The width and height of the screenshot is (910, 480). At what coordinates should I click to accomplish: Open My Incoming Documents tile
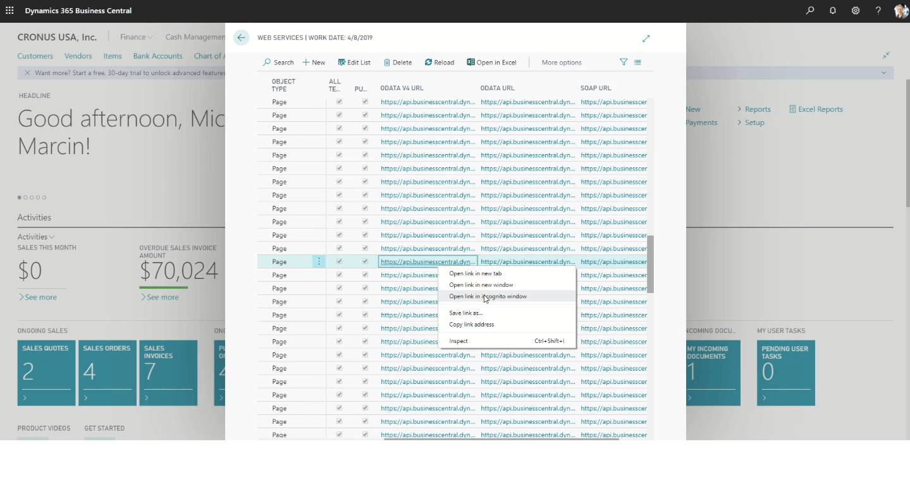pos(713,373)
